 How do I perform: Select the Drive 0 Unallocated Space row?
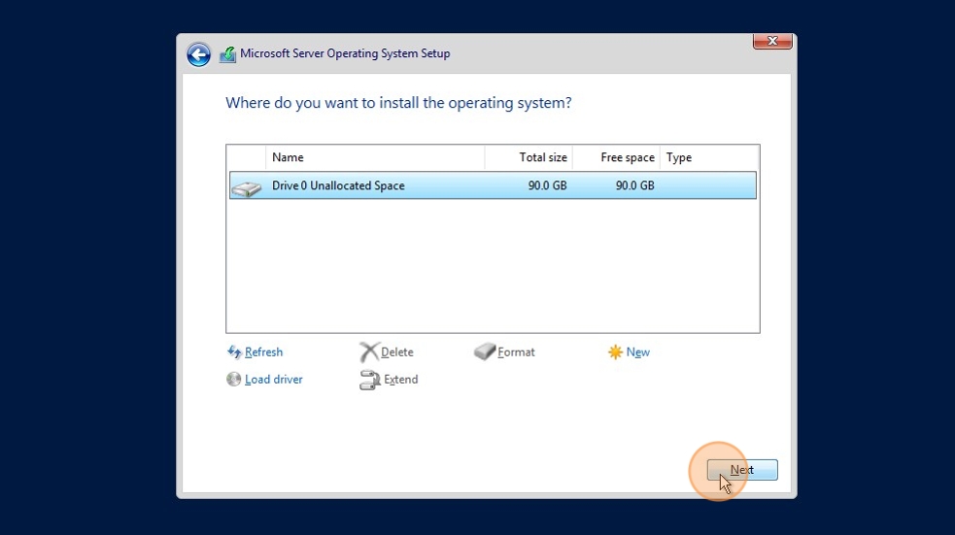coord(493,185)
